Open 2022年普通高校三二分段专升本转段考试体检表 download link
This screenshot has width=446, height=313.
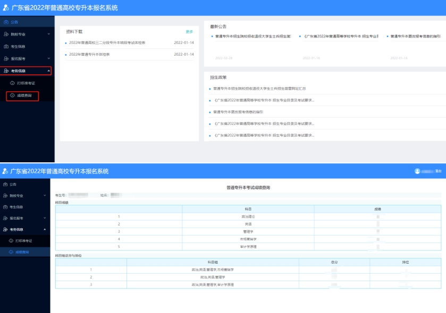pyautogui.click(x=107, y=42)
